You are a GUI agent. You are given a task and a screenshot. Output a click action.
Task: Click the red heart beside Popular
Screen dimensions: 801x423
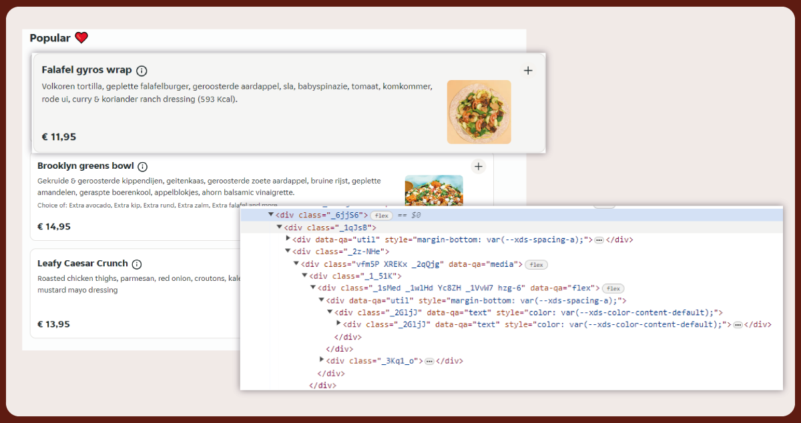[81, 38]
